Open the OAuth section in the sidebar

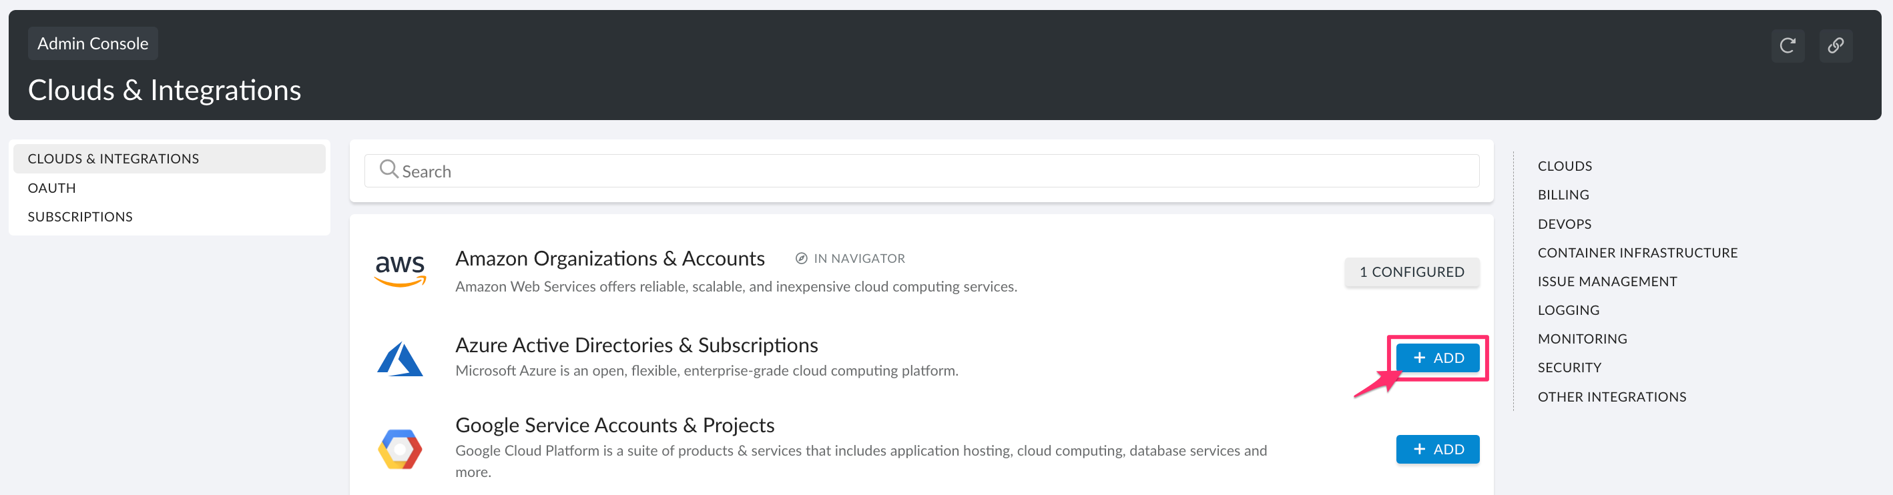pos(51,188)
